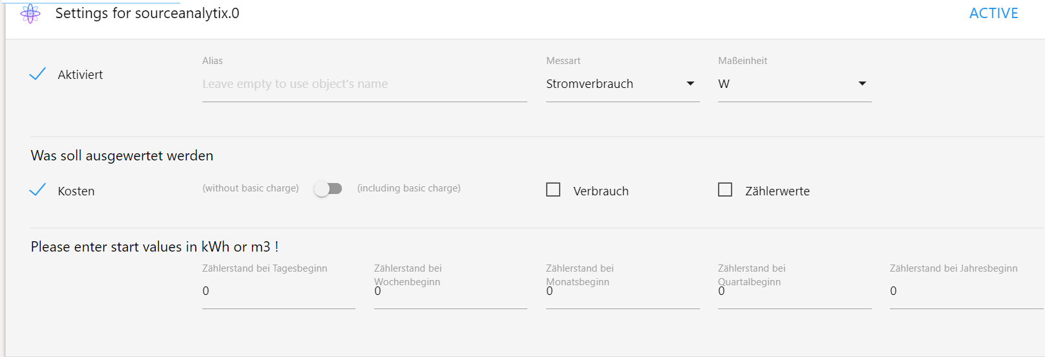Uncheck the Aktiviert checkbox
This screenshot has height=357, width=1045.
37,74
